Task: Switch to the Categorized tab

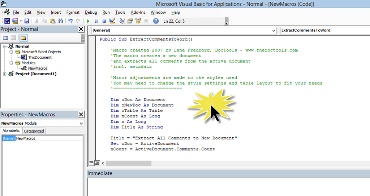Action: pyautogui.click(x=34, y=131)
